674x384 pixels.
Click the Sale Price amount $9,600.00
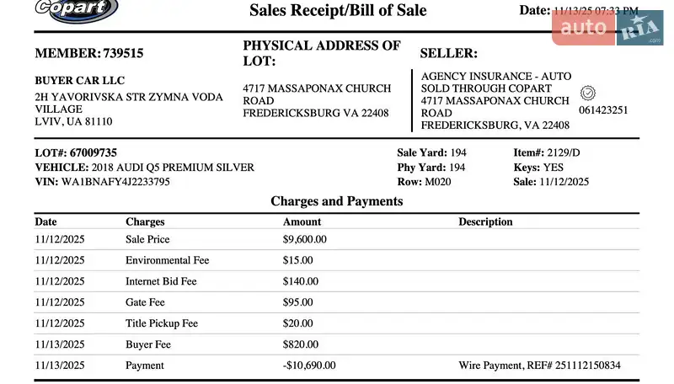click(305, 239)
